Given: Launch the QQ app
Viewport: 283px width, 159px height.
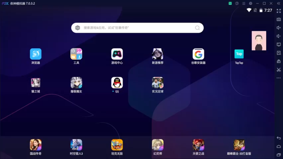Looking at the screenshot, I should (x=117, y=83).
